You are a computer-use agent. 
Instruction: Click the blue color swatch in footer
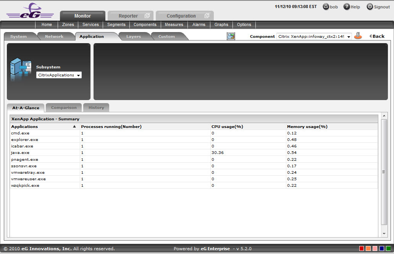pyautogui.click(x=382, y=249)
